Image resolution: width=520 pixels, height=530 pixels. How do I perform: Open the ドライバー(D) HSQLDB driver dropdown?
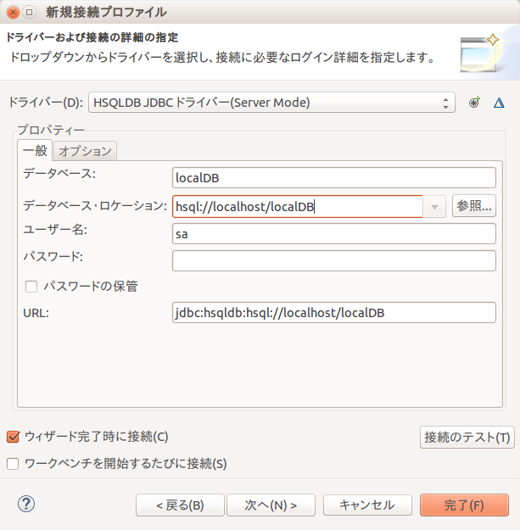coord(271,103)
